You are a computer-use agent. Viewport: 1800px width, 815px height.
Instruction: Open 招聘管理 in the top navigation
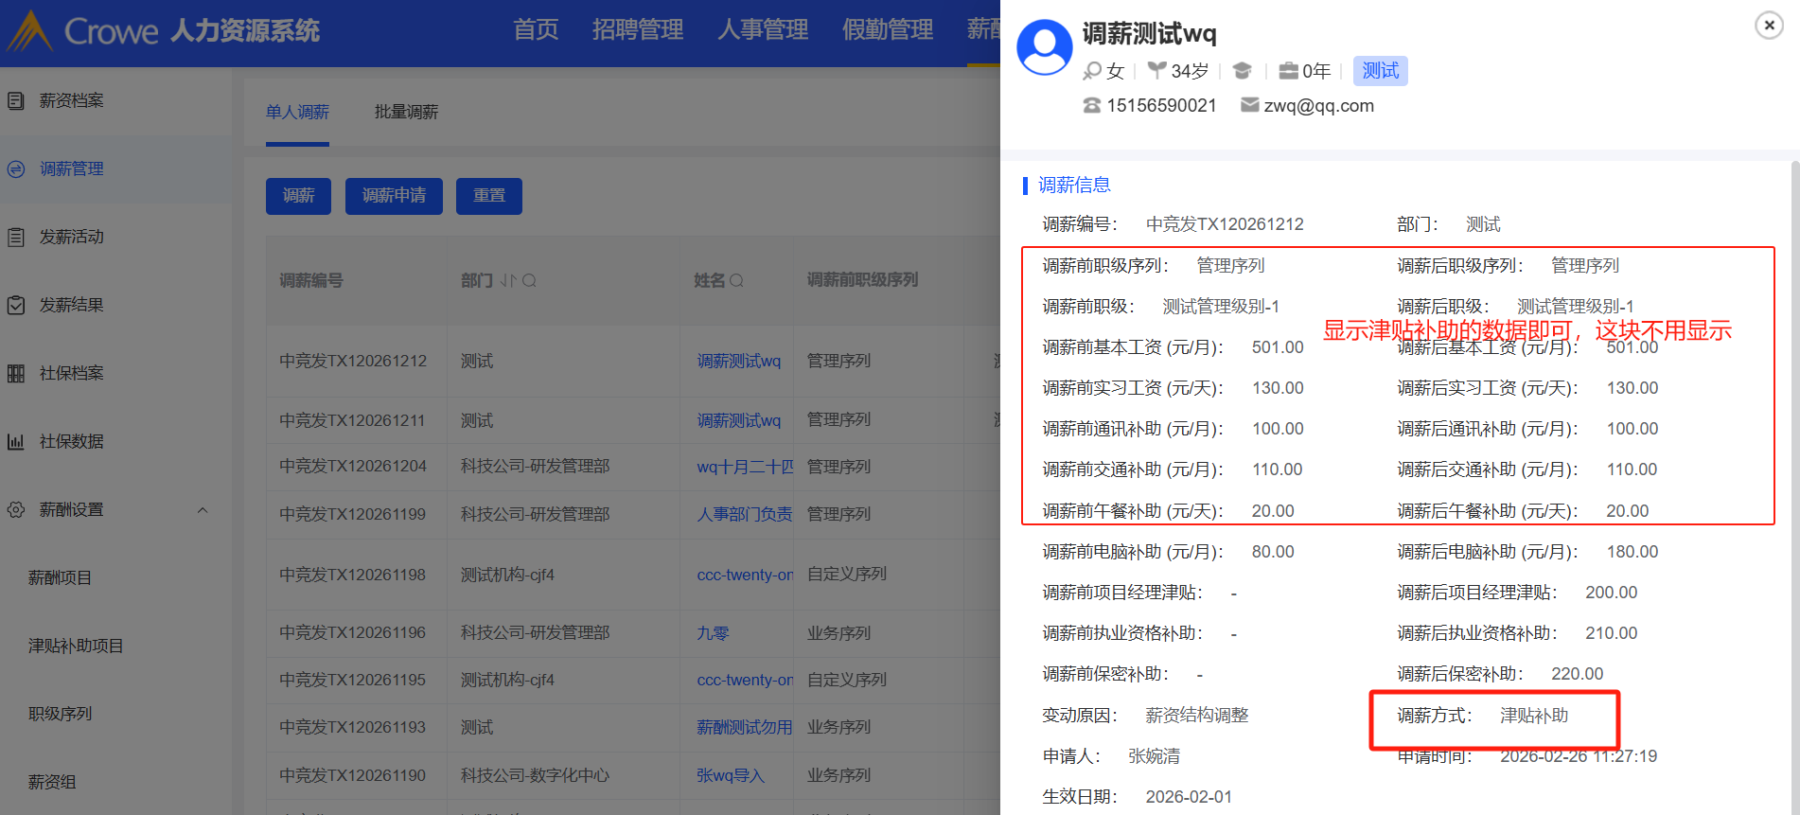coord(637,29)
